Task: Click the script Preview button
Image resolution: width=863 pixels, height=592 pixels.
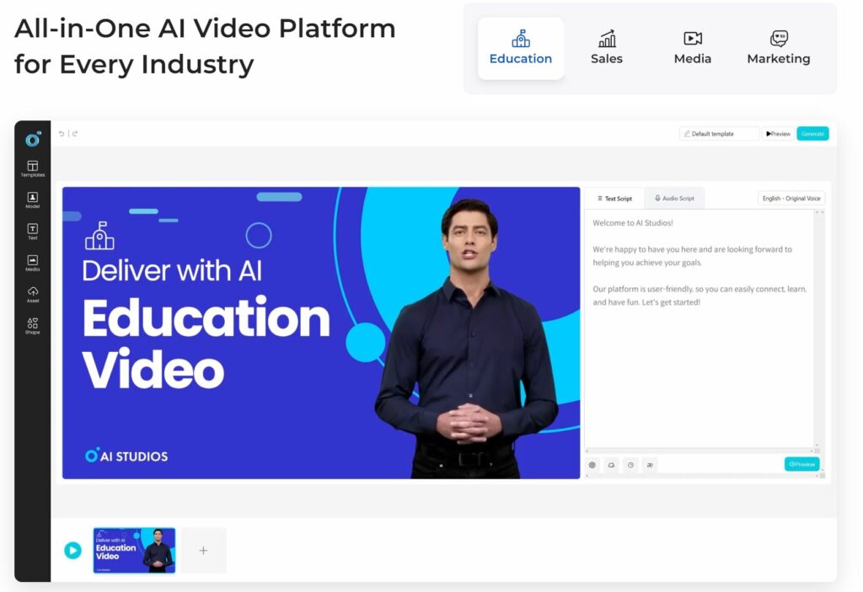Action: click(x=802, y=464)
